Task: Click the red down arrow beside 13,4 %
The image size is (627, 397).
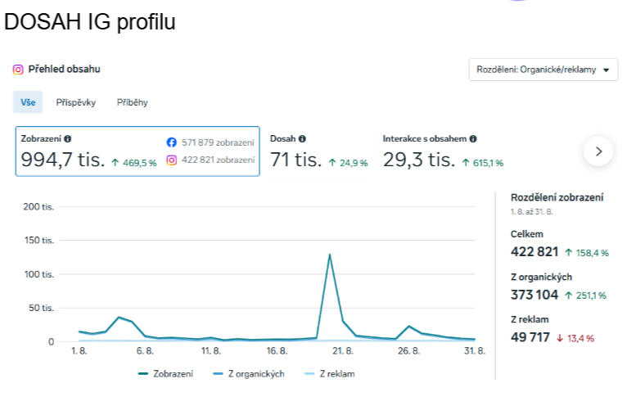Action: coord(560,338)
